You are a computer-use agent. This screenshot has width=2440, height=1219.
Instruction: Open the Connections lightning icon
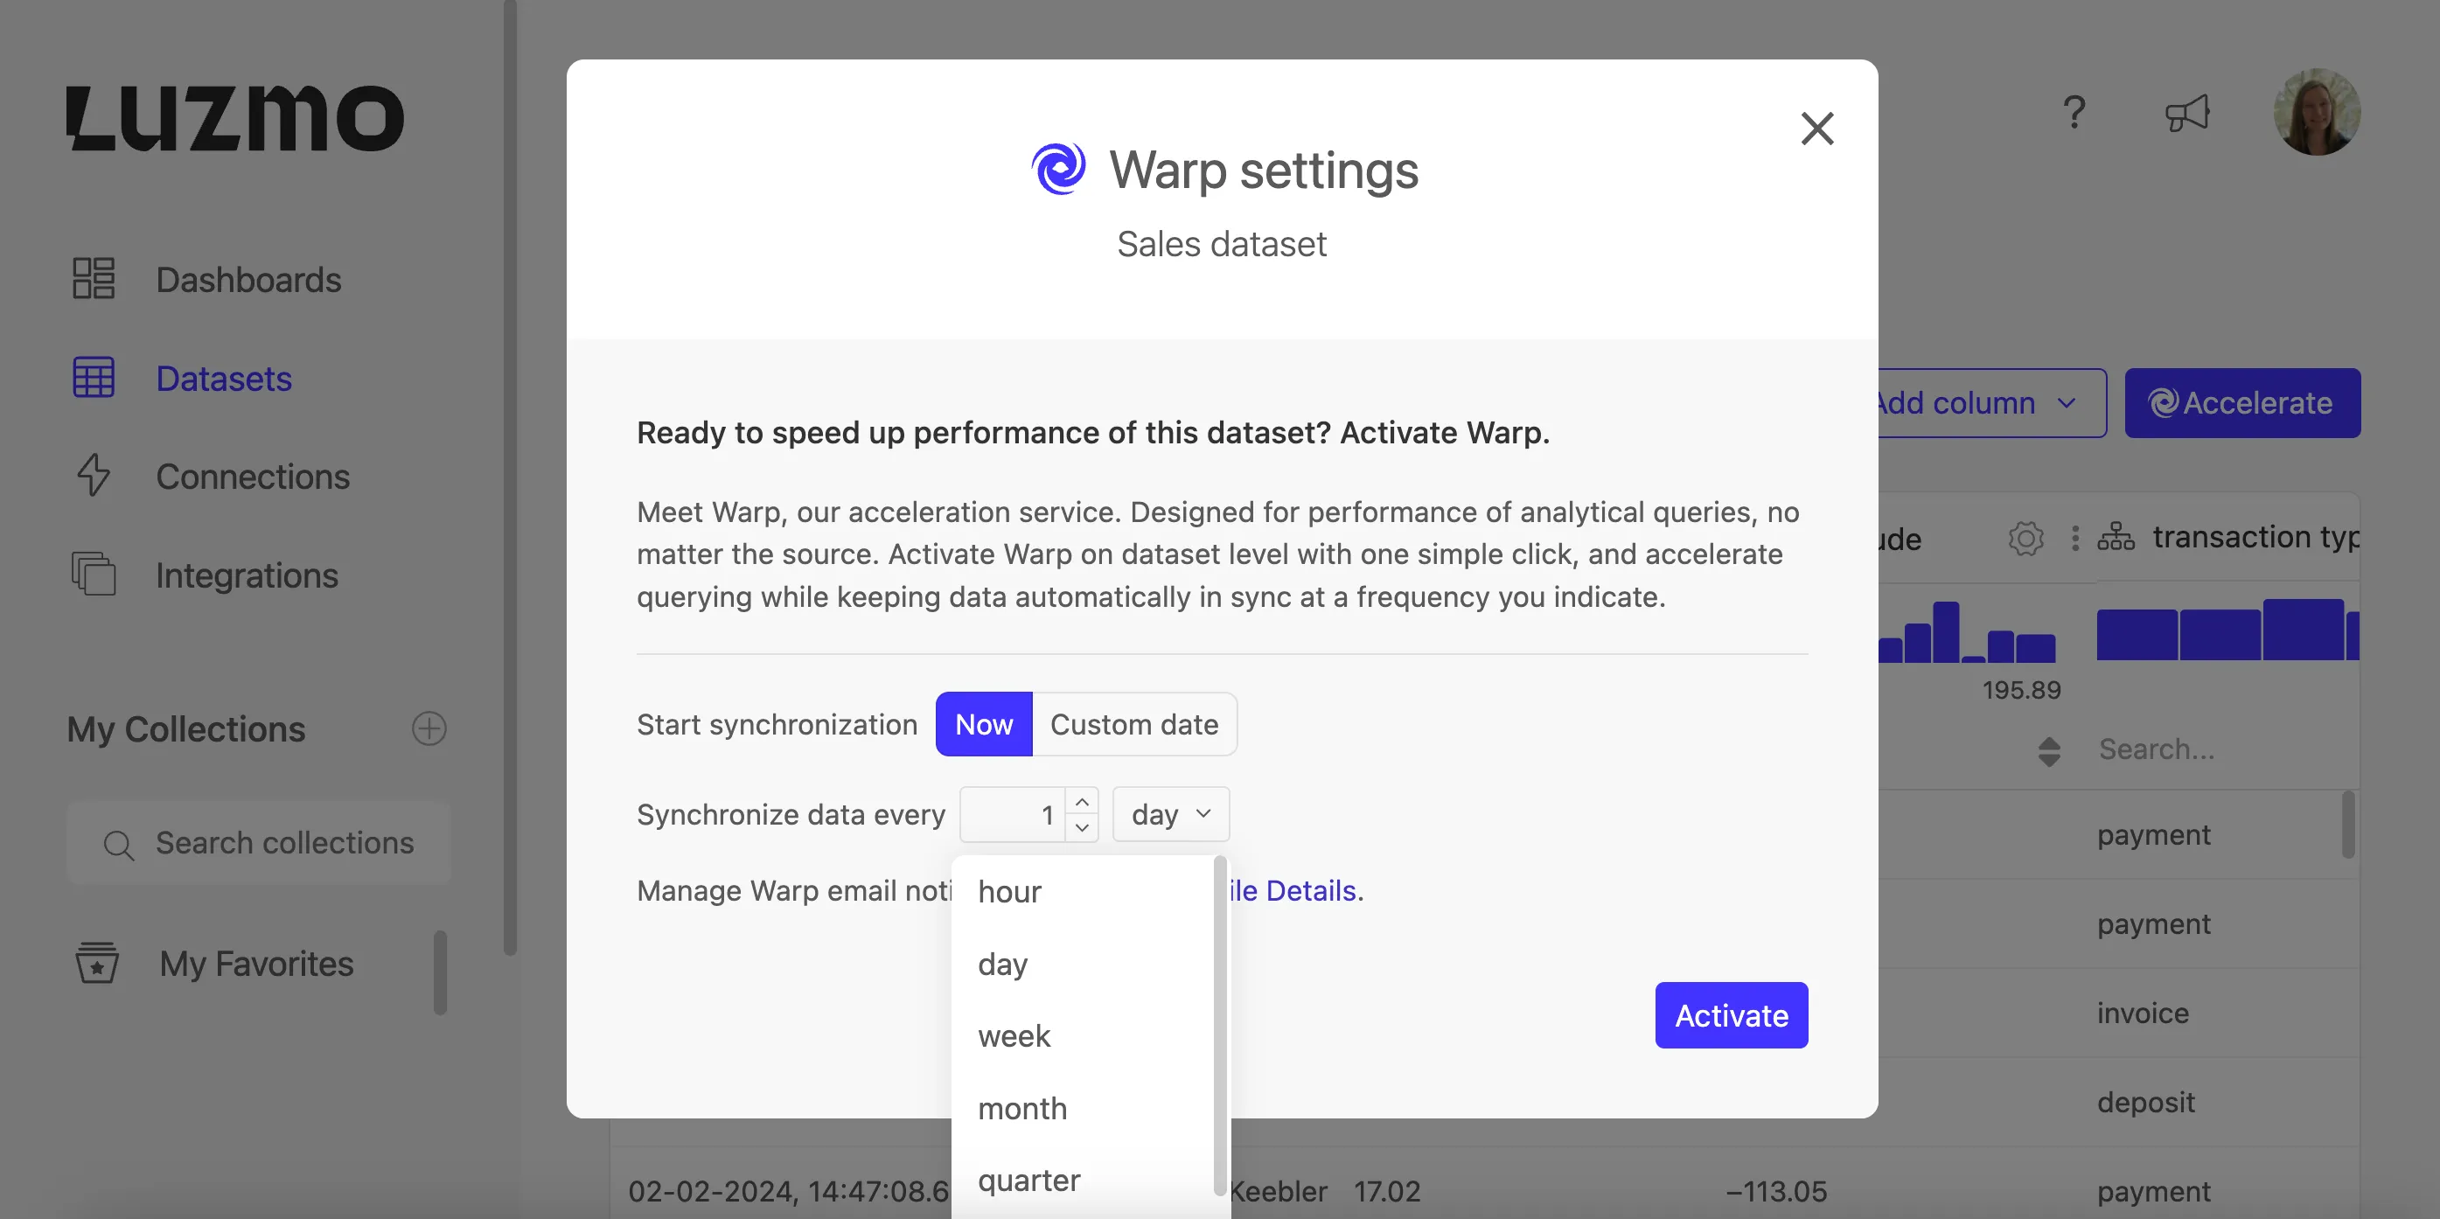94,476
